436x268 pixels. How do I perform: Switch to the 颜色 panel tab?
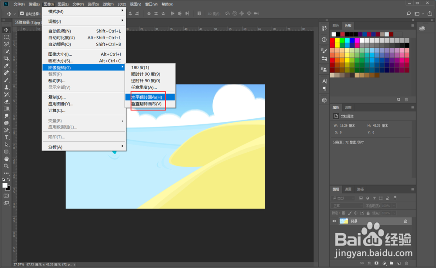(x=336, y=26)
